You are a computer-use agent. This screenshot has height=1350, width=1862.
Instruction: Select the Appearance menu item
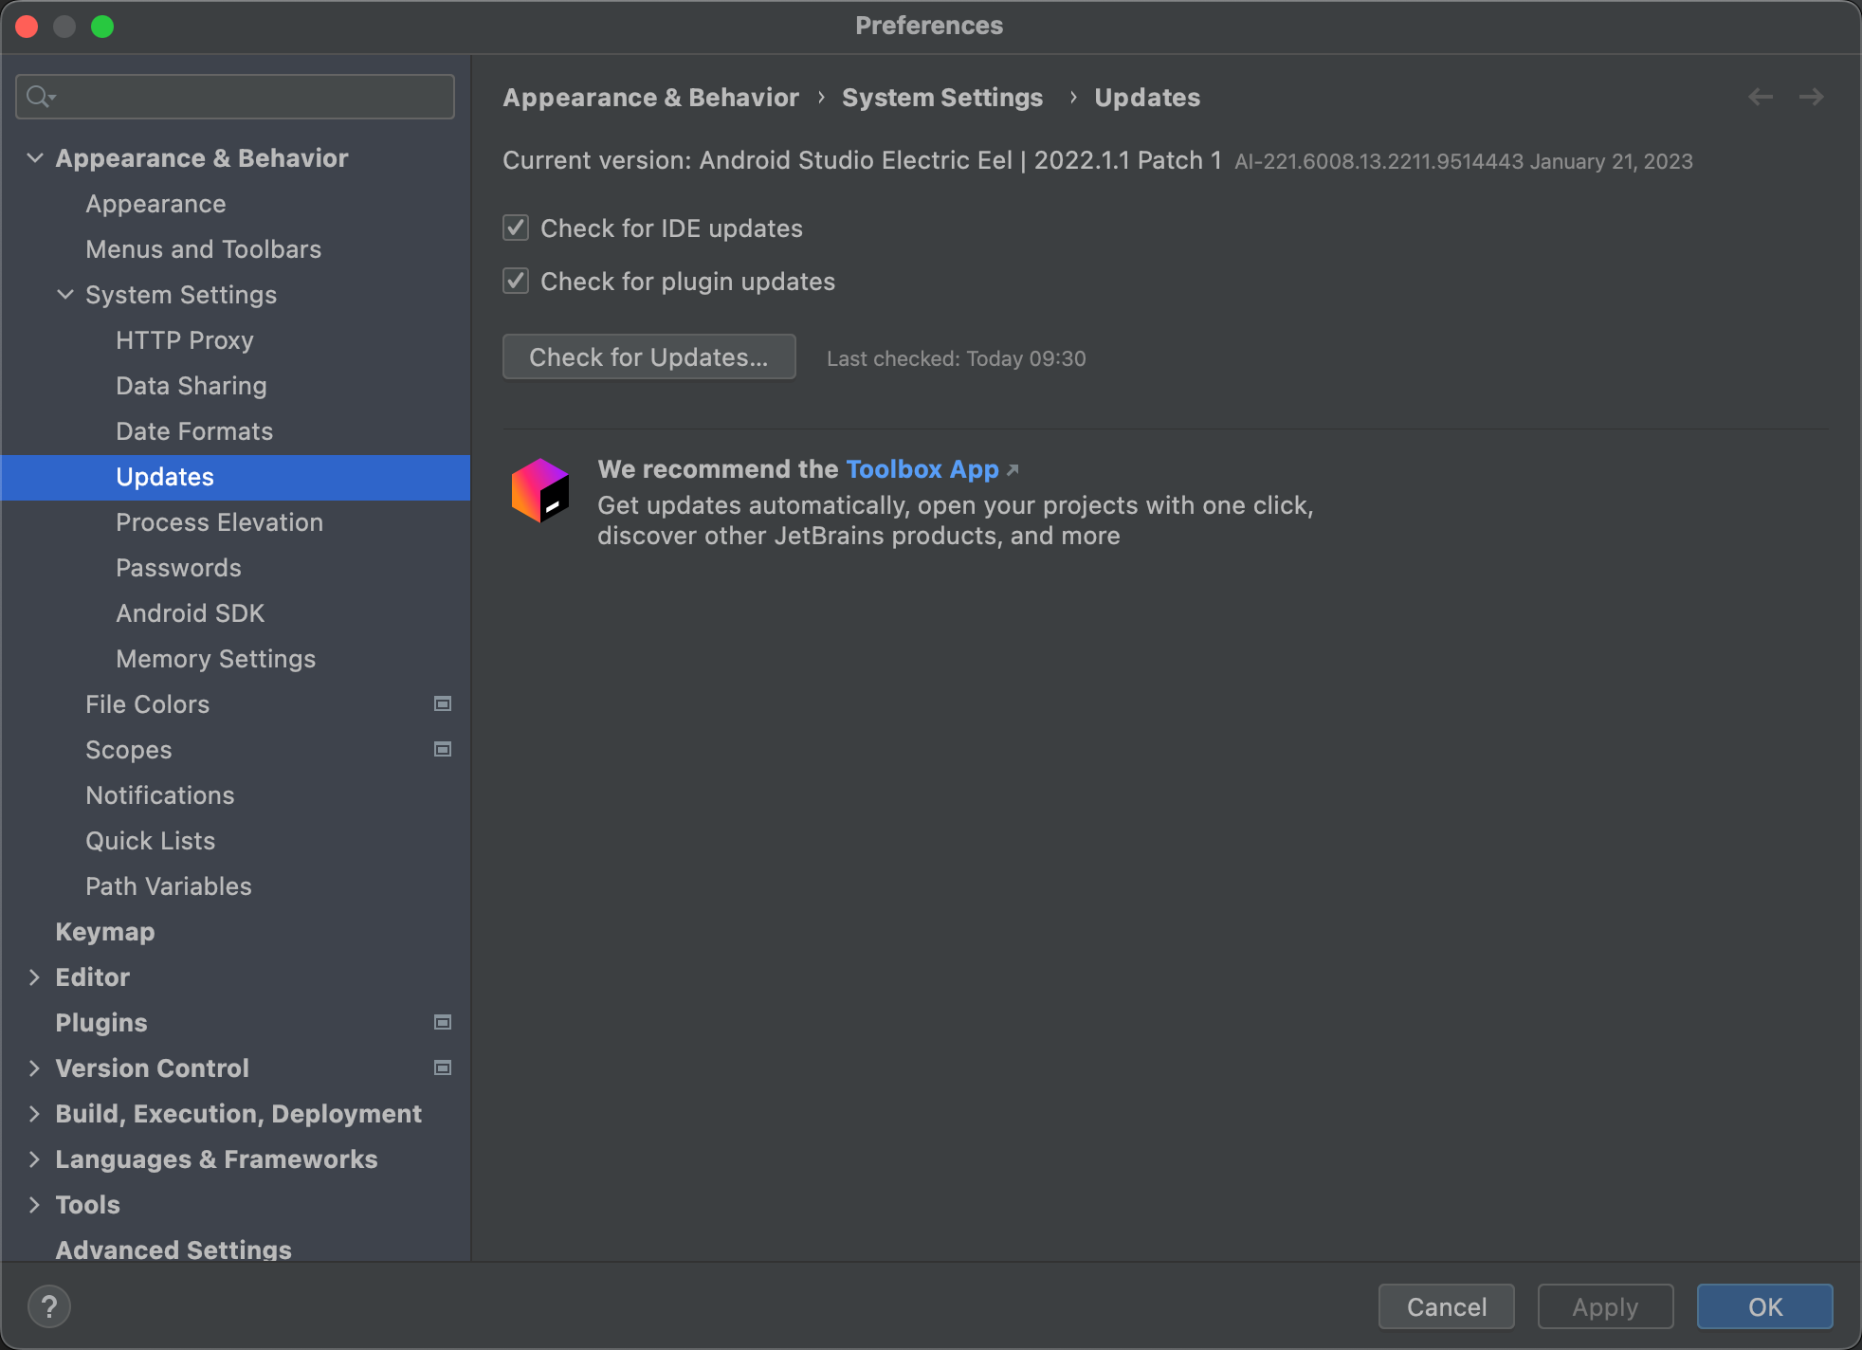pyautogui.click(x=155, y=202)
